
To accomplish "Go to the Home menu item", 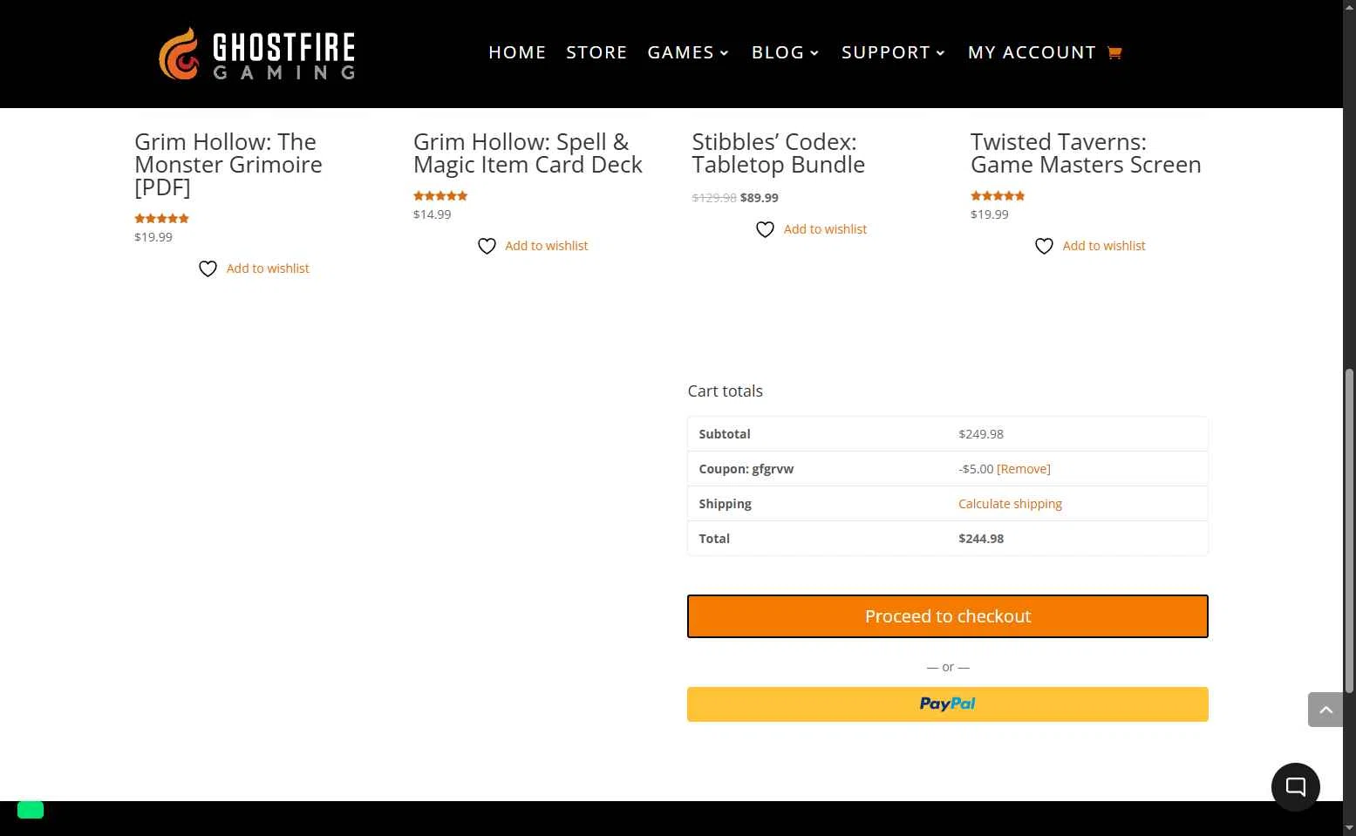I will (517, 52).
